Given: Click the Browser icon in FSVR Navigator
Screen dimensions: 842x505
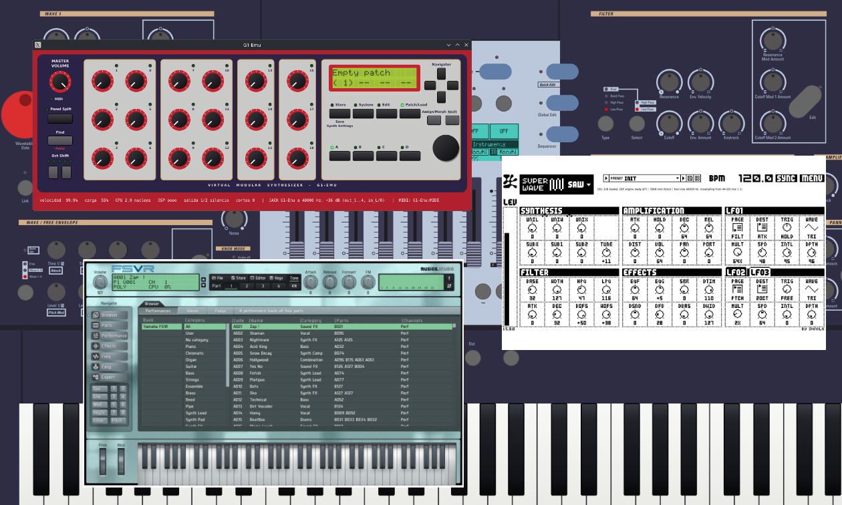Looking at the screenshot, I should (96, 315).
